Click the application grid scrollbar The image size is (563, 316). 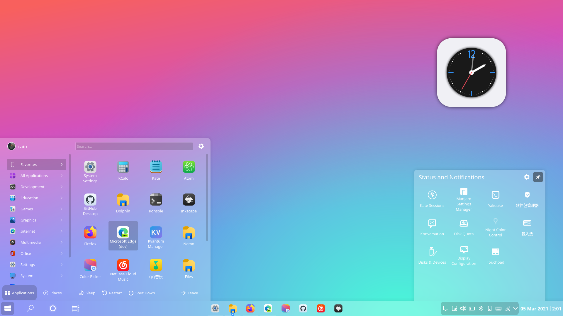[207, 197]
